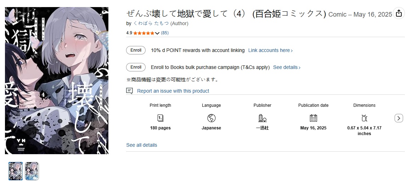
Task: Click the five-star rating icons
Action: coord(144,33)
